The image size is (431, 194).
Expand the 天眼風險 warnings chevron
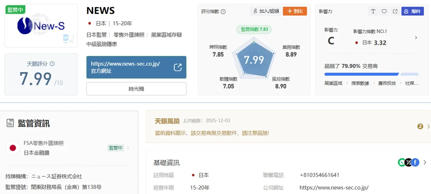428,126
